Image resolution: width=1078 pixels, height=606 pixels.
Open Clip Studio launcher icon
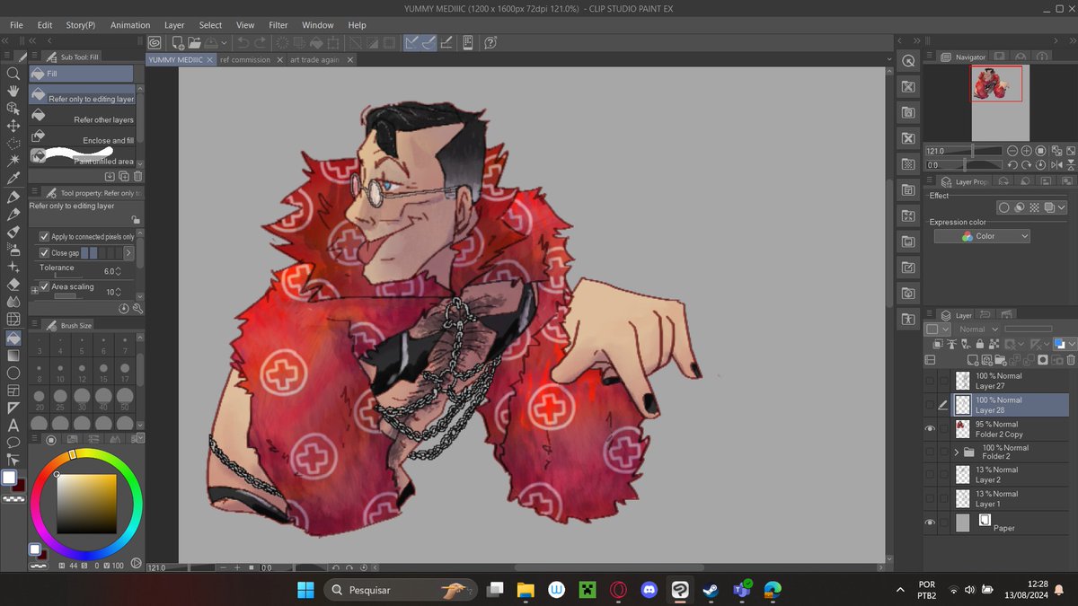(x=155, y=42)
